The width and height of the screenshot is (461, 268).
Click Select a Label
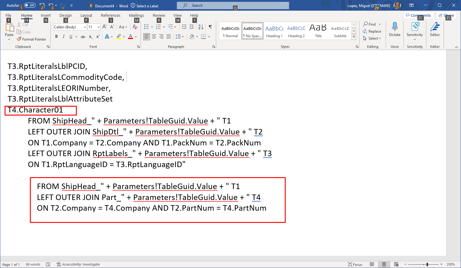click(x=145, y=6)
